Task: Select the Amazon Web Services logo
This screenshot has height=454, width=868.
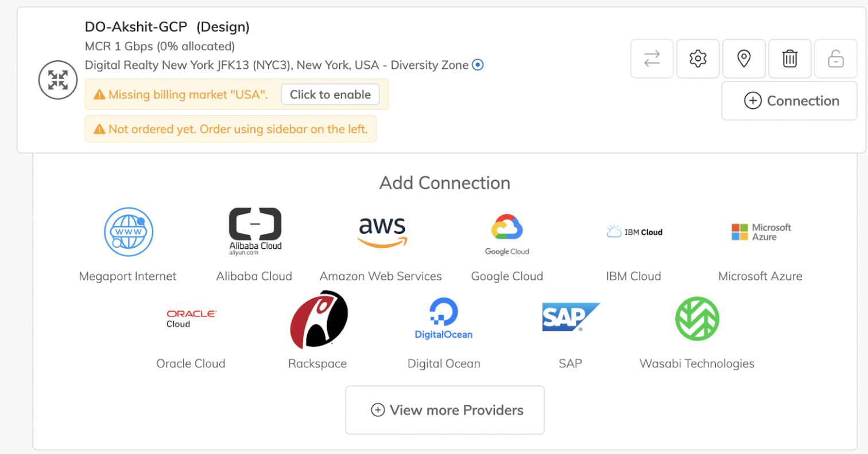Action: point(381,232)
